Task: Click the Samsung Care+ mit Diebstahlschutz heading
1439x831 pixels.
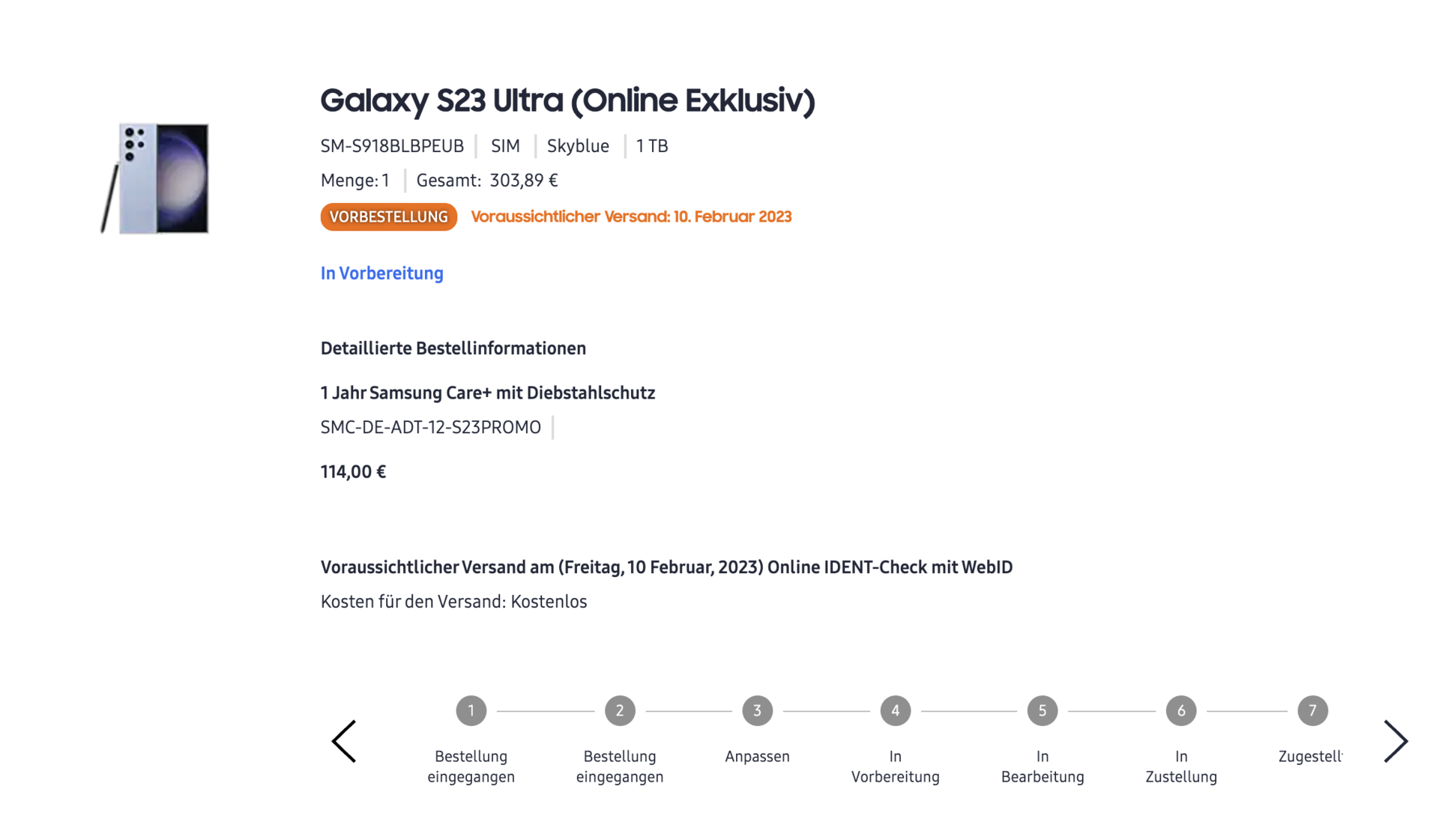Action: pos(487,393)
